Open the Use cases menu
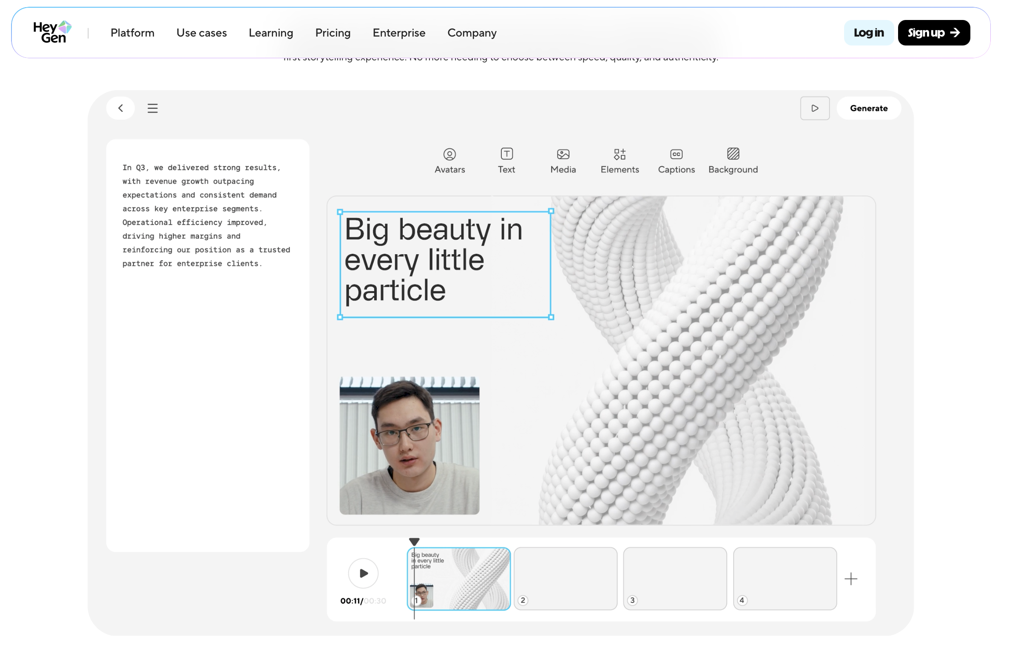Screen dimensions: 1035x670 [x=202, y=33]
